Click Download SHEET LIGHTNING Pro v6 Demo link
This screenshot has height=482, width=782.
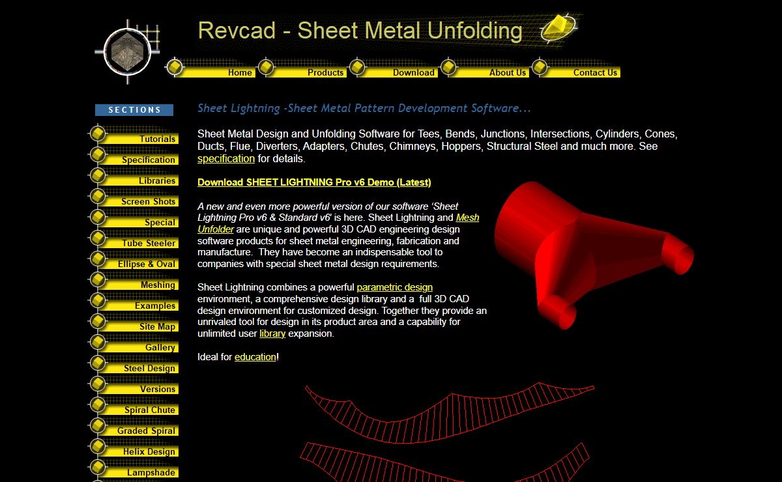pos(314,182)
